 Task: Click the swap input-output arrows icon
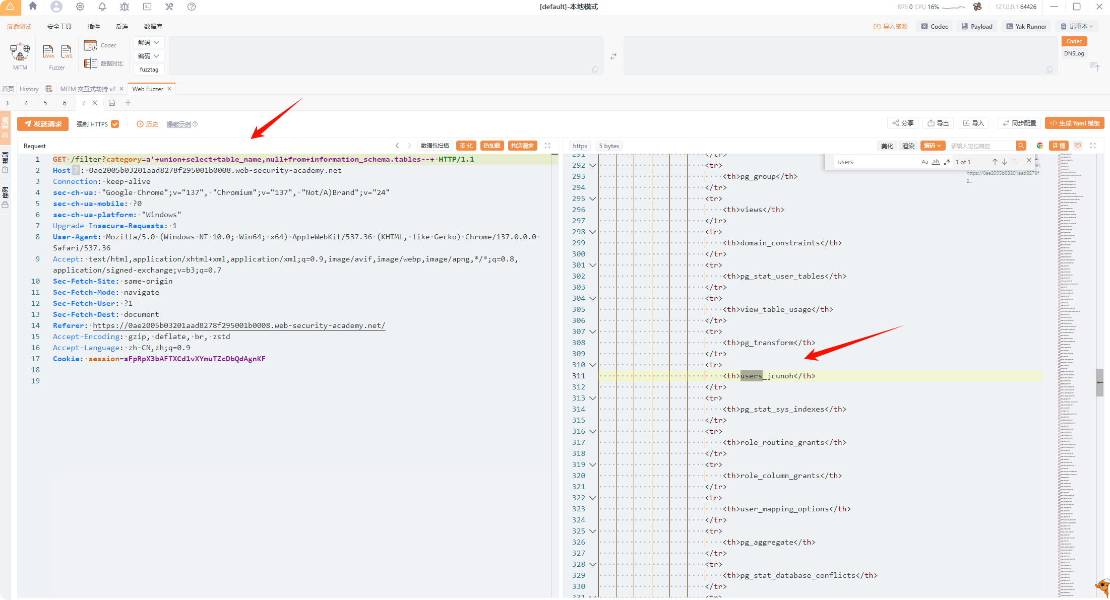pyautogui.click(x=613, y=56)
